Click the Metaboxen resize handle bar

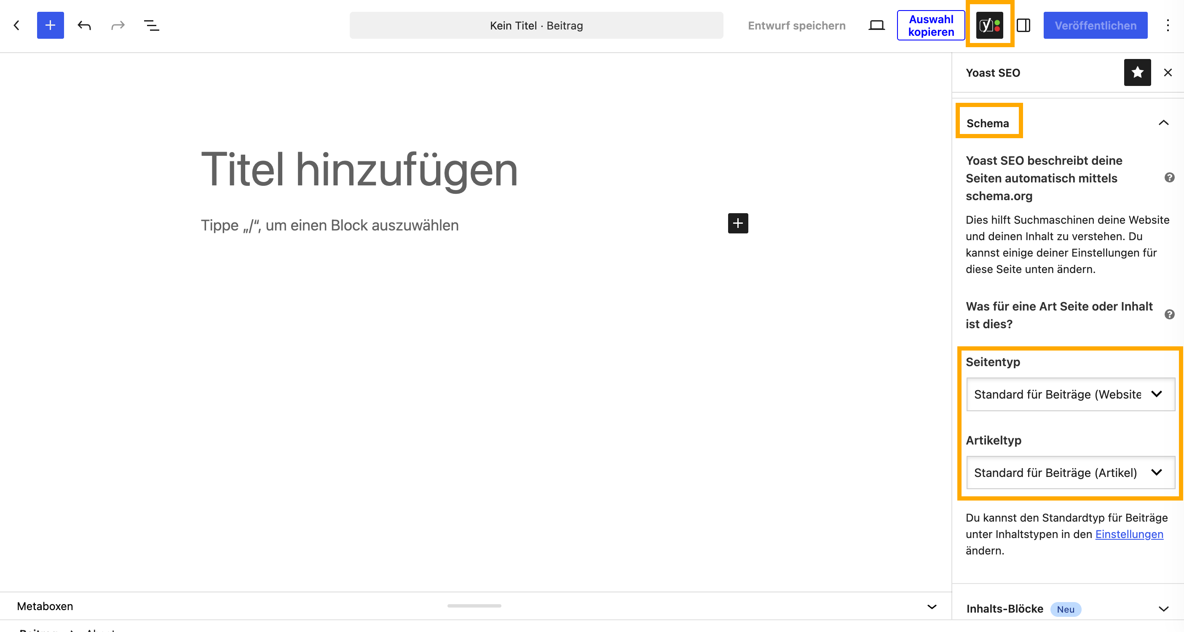[x=474, y=606]
